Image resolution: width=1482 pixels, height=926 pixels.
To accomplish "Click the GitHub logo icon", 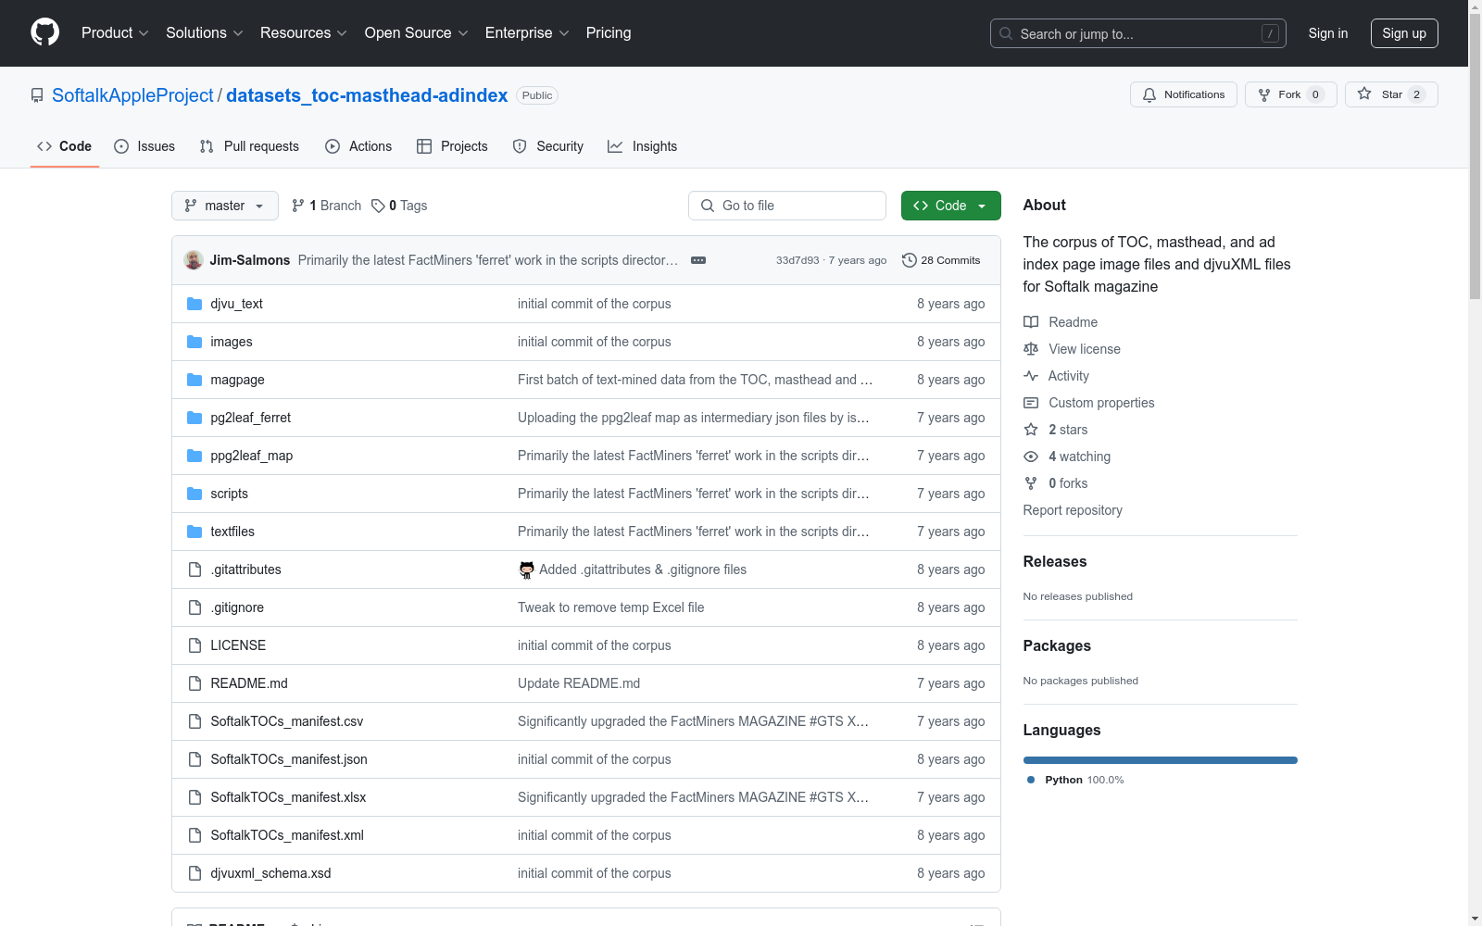I will pyautogui.click(x=44, y=32).
